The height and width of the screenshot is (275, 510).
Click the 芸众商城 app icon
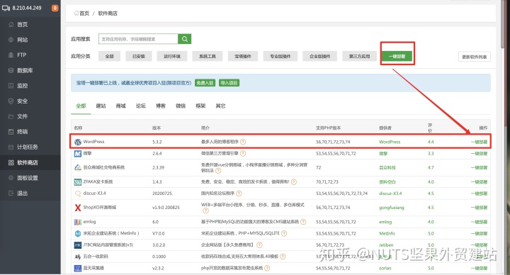[78, 167]
